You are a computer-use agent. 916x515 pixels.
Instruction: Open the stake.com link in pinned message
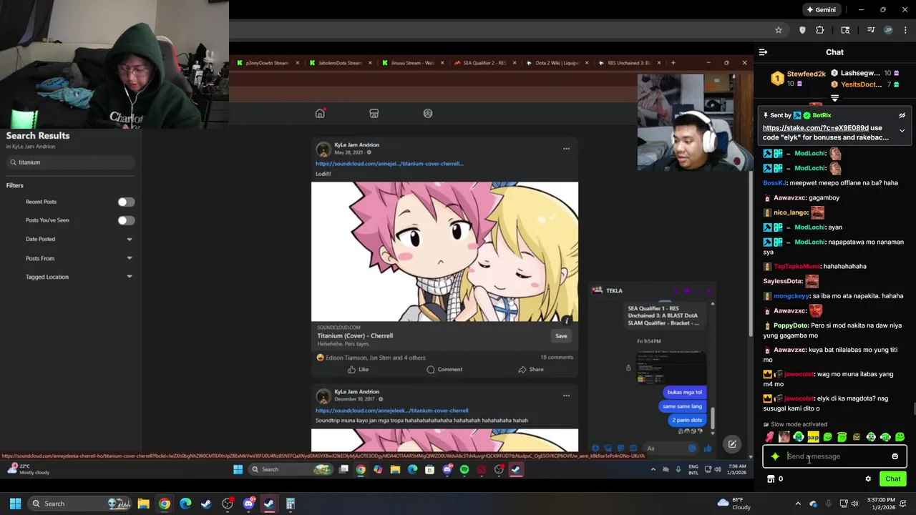816,128
